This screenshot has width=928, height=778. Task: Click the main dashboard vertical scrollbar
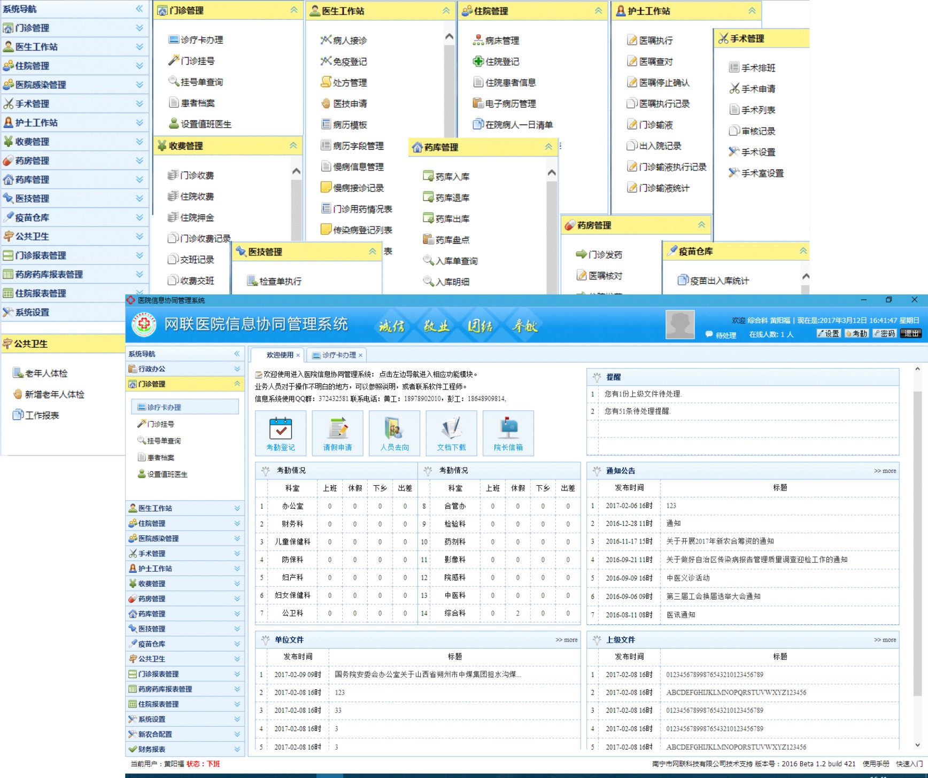pyautogui.click(x=917, y=534)
